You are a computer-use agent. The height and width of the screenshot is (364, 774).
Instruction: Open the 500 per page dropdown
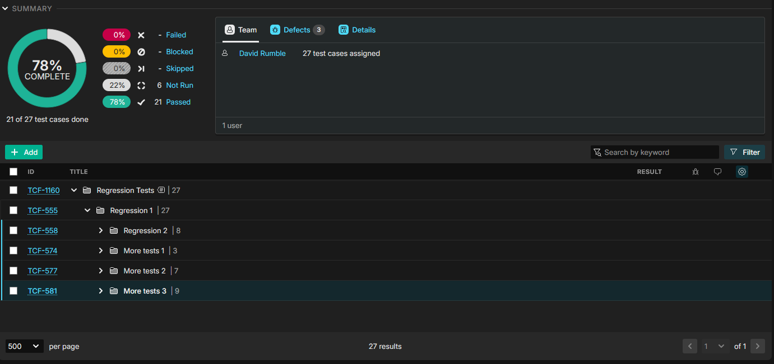(x=25, y=346)
